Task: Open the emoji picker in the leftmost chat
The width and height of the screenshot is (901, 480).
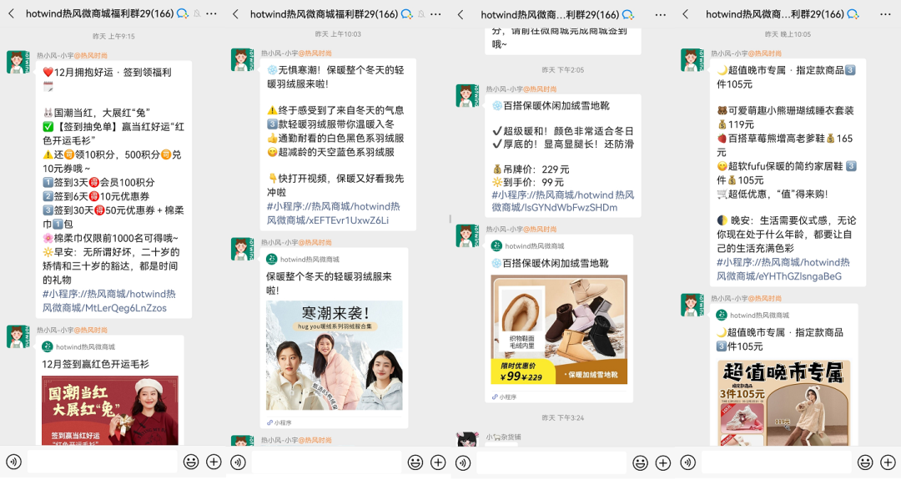Action: 191,462
